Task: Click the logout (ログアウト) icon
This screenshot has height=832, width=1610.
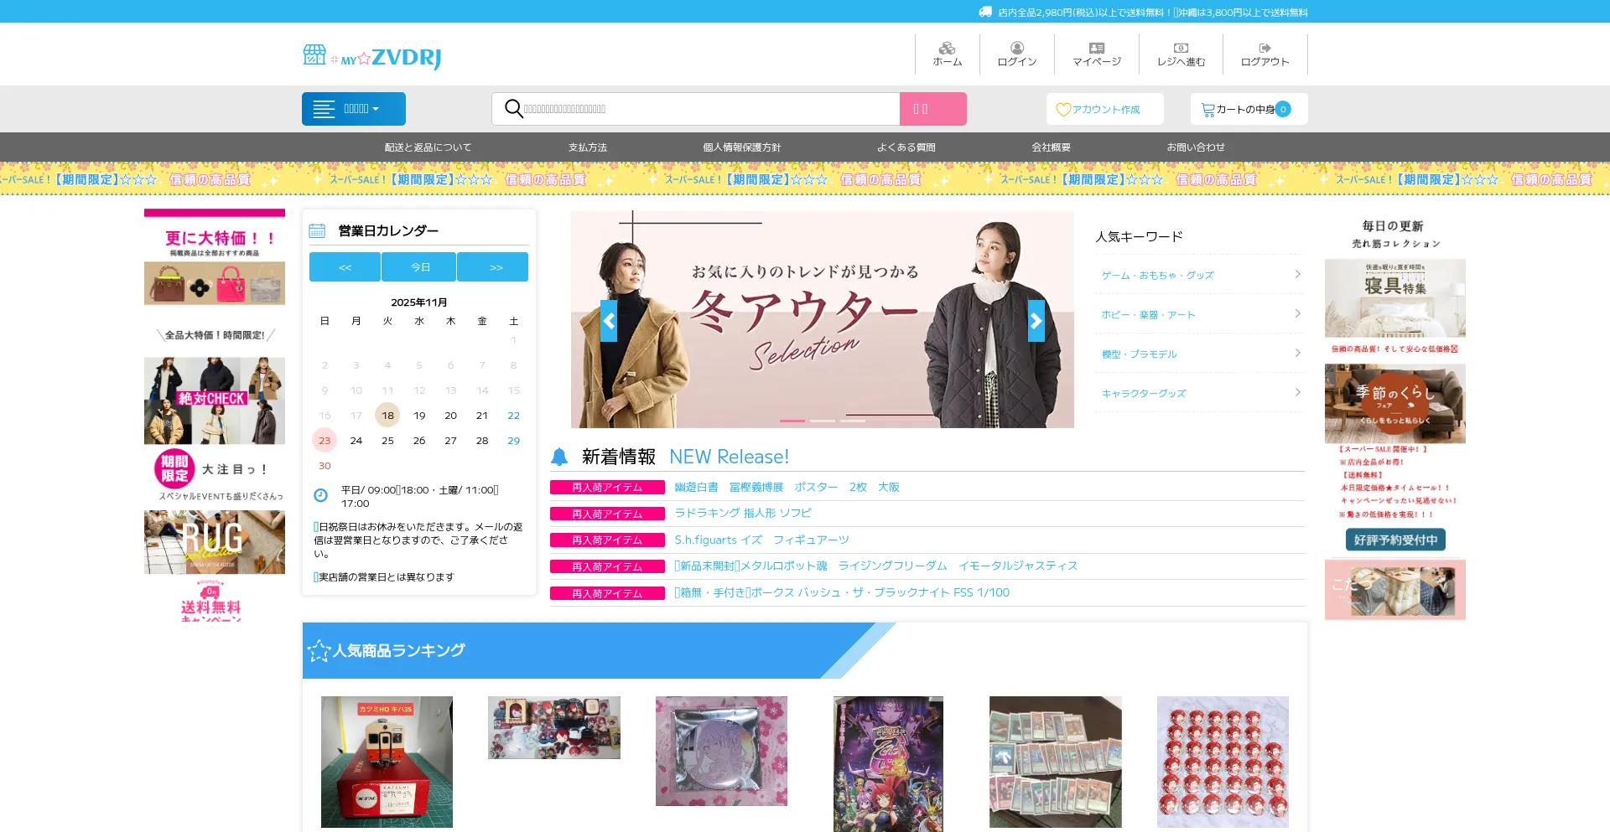Action: (1265, 54)
